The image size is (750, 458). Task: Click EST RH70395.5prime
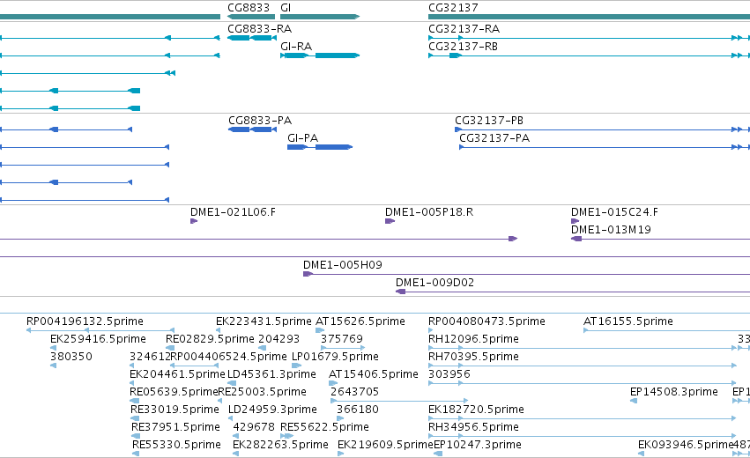click(x=473, y=357)
